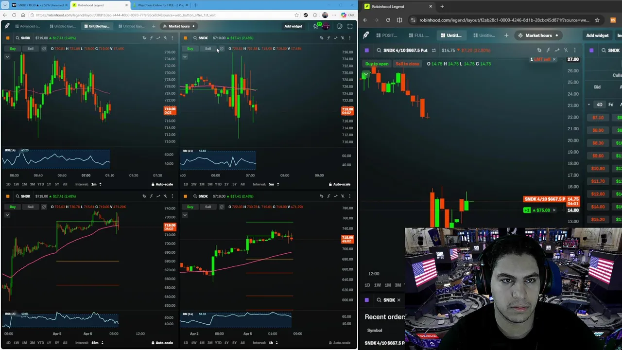Viewport: 622px width, 350px height.
Task: Click fullscreen icon in left Legend window
Action: pos(350,26)
